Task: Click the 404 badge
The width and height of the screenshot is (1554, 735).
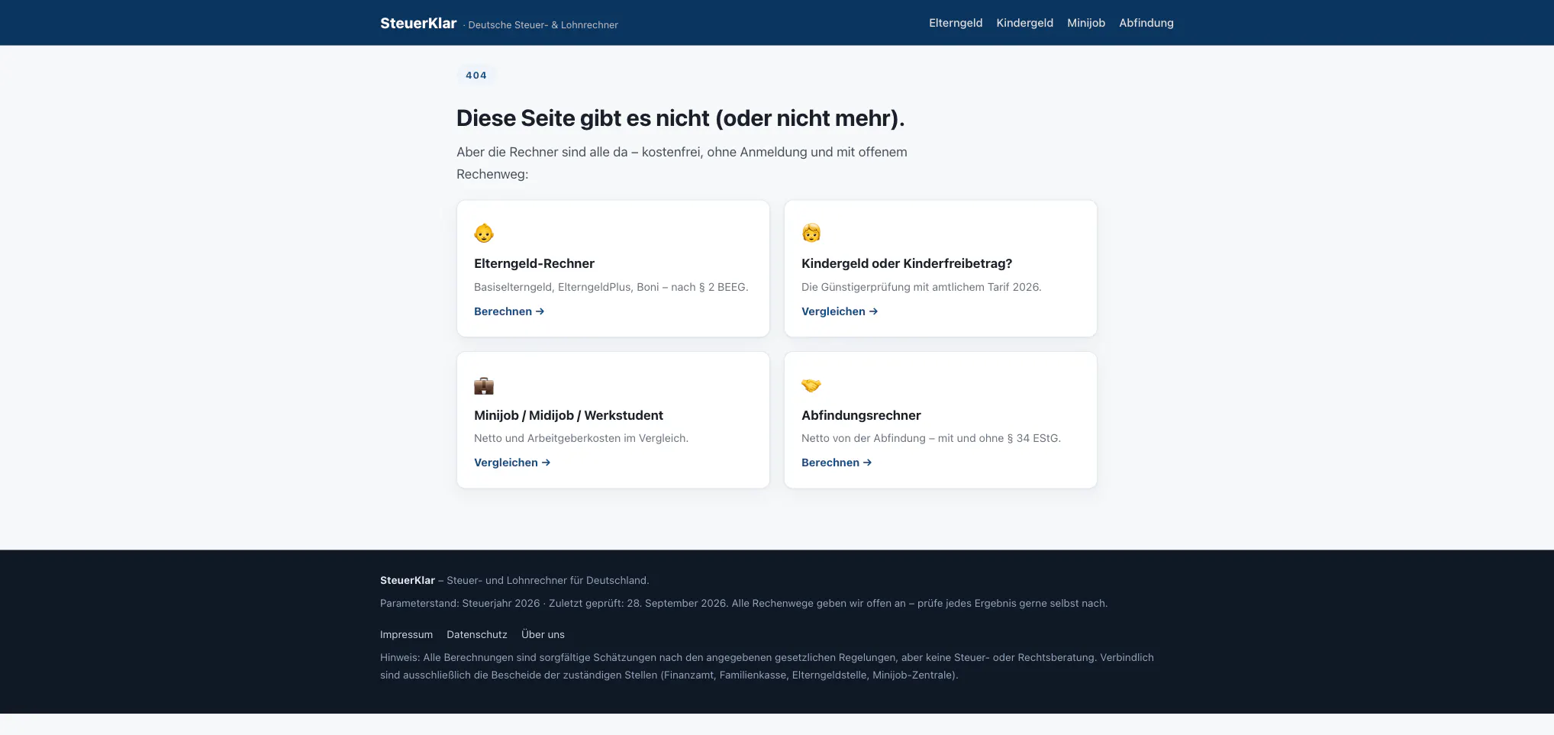Action: tap(476, 76)
